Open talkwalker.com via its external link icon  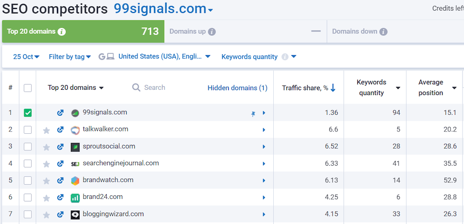(x=60, y=130)
